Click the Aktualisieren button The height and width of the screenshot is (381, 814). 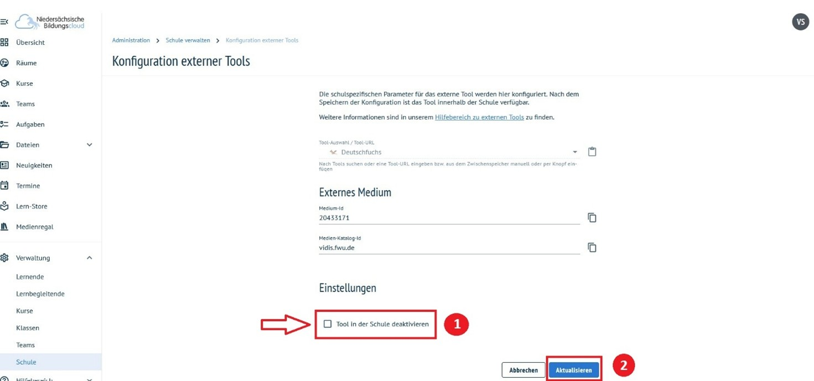click(574, 370)
